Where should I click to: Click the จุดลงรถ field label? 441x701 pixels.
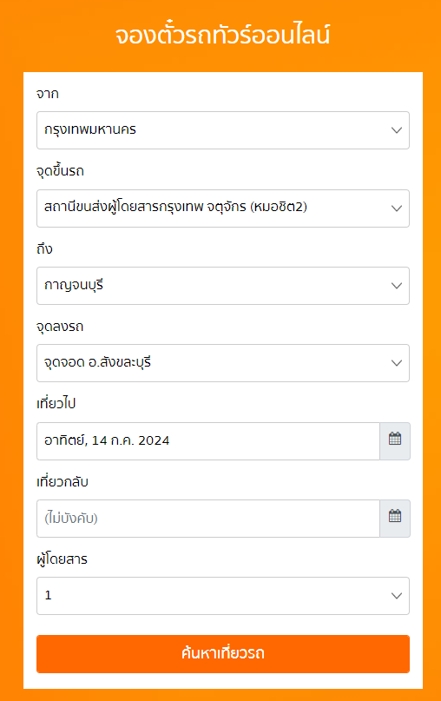(x=60, y=327)
